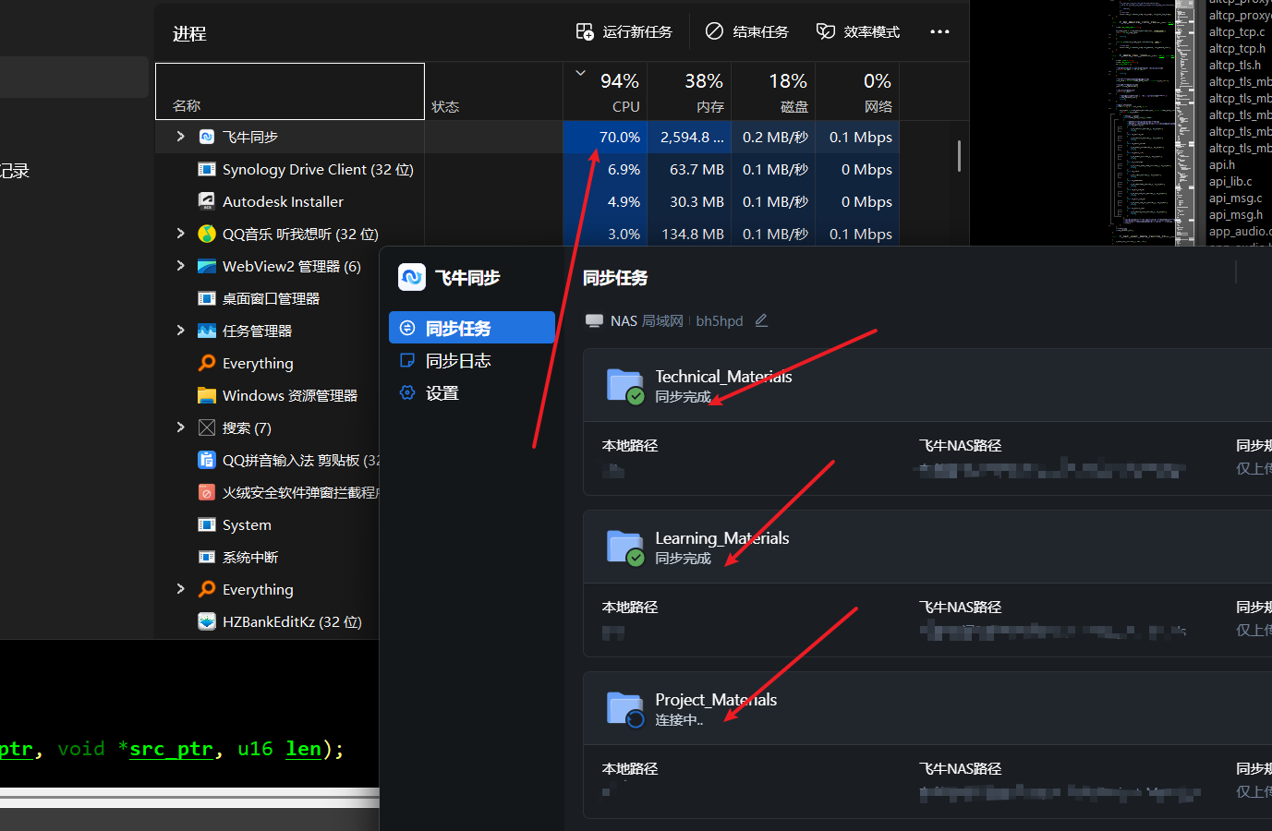Click the QQ音乐 process icon

tap(207, 234)
